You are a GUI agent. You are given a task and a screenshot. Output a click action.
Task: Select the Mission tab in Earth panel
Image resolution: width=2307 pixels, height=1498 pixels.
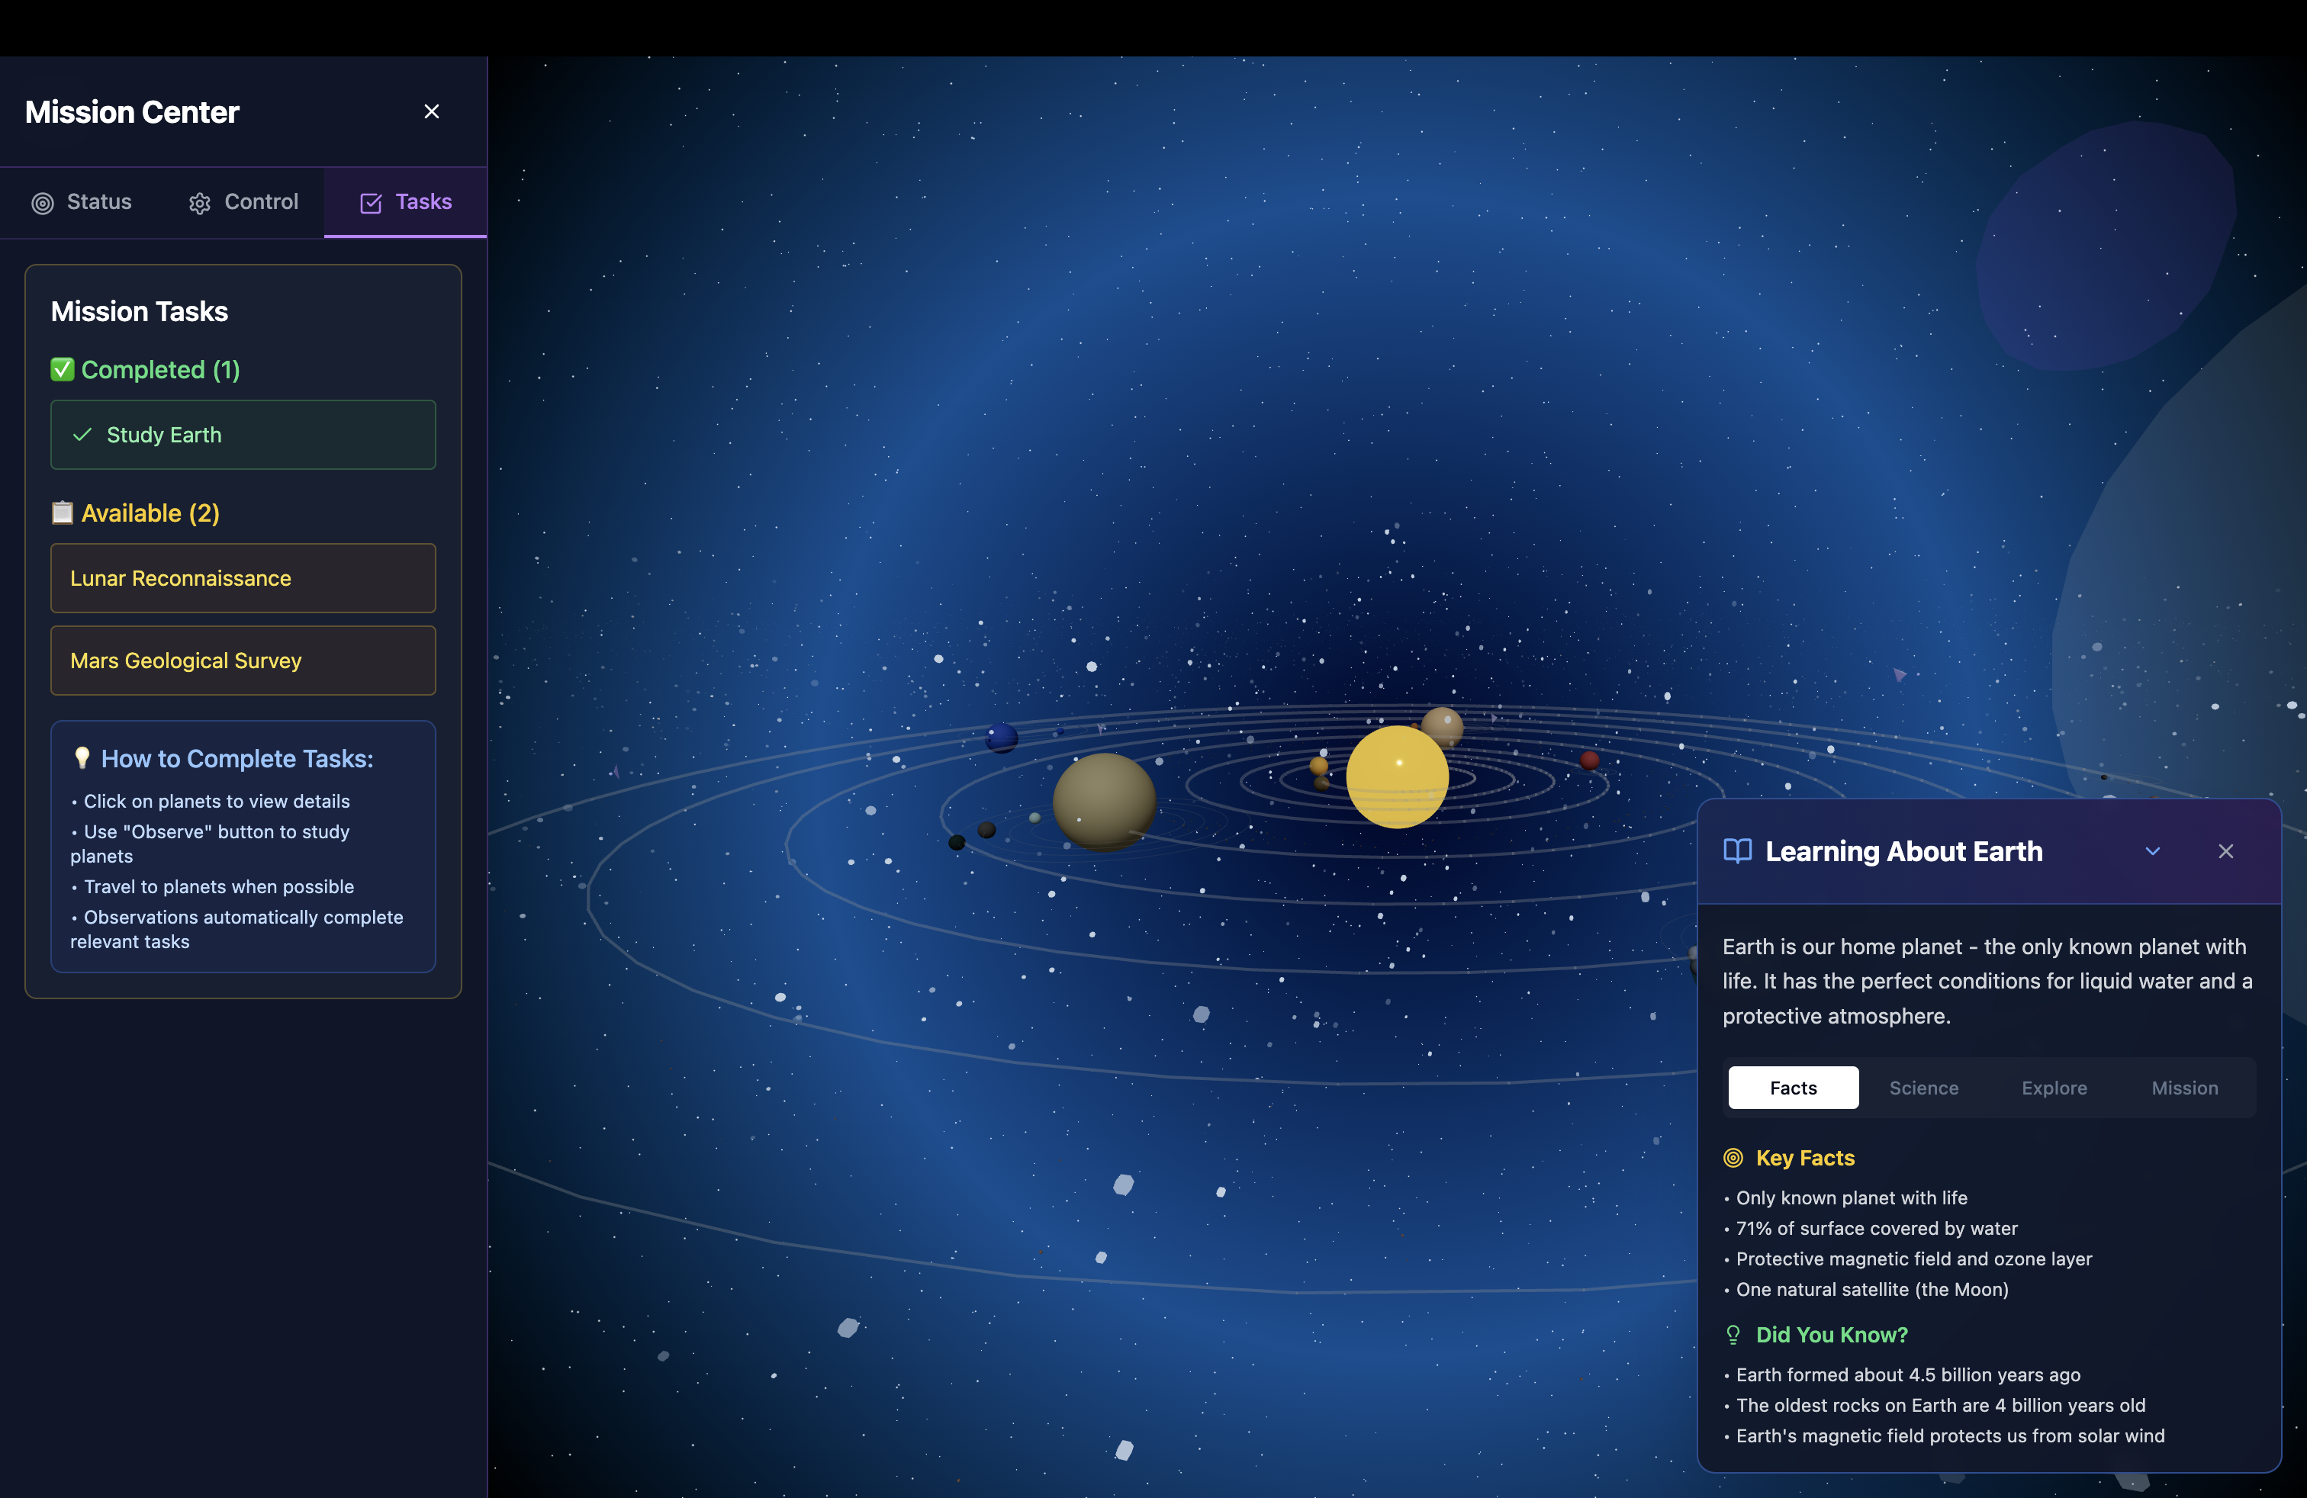point(2184,1088)
